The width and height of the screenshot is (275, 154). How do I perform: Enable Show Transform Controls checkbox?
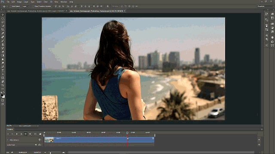click(x=33, y=6)
